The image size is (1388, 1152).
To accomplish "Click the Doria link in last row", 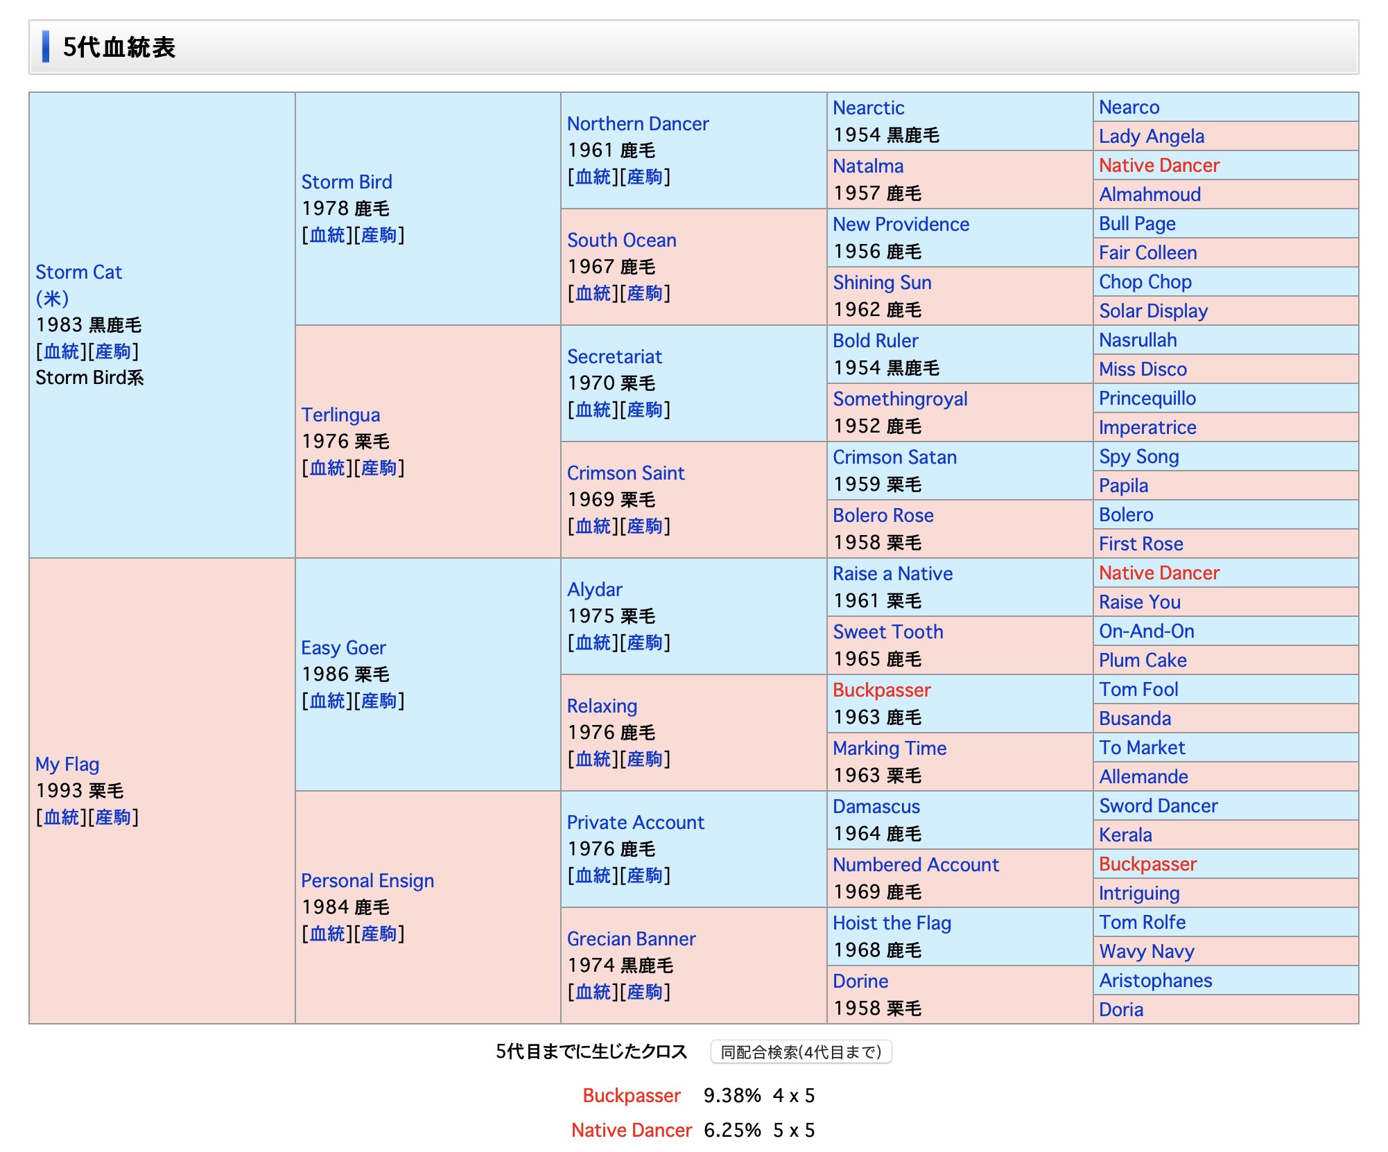I will [x=1120, y=1010].
